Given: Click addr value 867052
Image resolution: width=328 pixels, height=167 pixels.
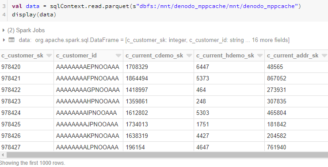Looking at the screenshot, I should (x=277, y=78).
